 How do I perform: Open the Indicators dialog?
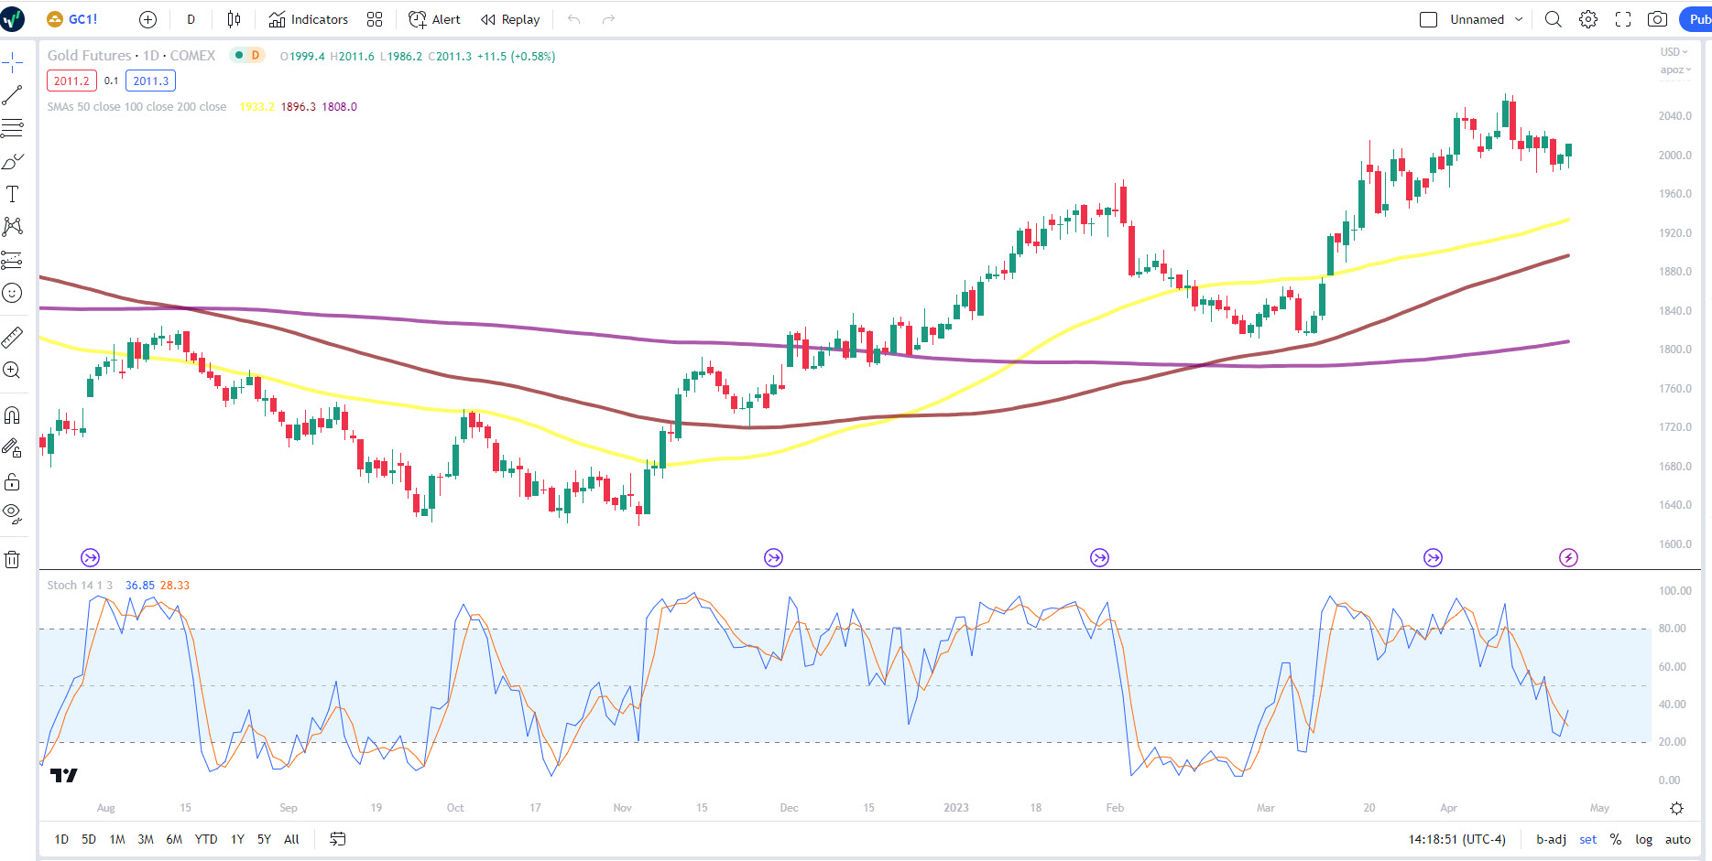[x=309, y=19]
